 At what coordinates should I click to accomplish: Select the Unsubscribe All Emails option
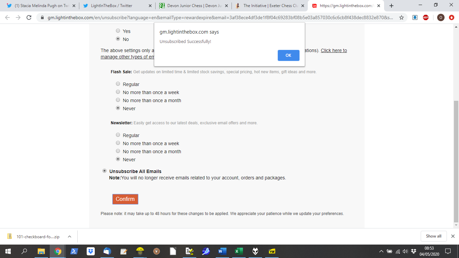pos(105,171)
